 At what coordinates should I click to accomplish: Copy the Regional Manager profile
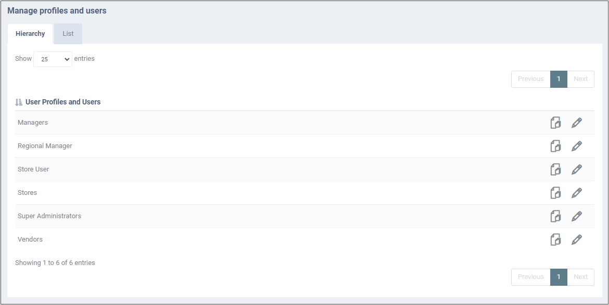point(556,146)
